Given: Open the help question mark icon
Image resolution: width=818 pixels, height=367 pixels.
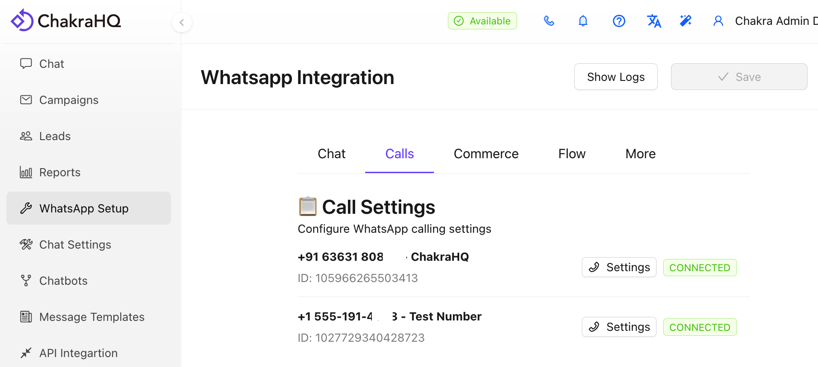Looking at the screenshot, I should tap(619, 21).
